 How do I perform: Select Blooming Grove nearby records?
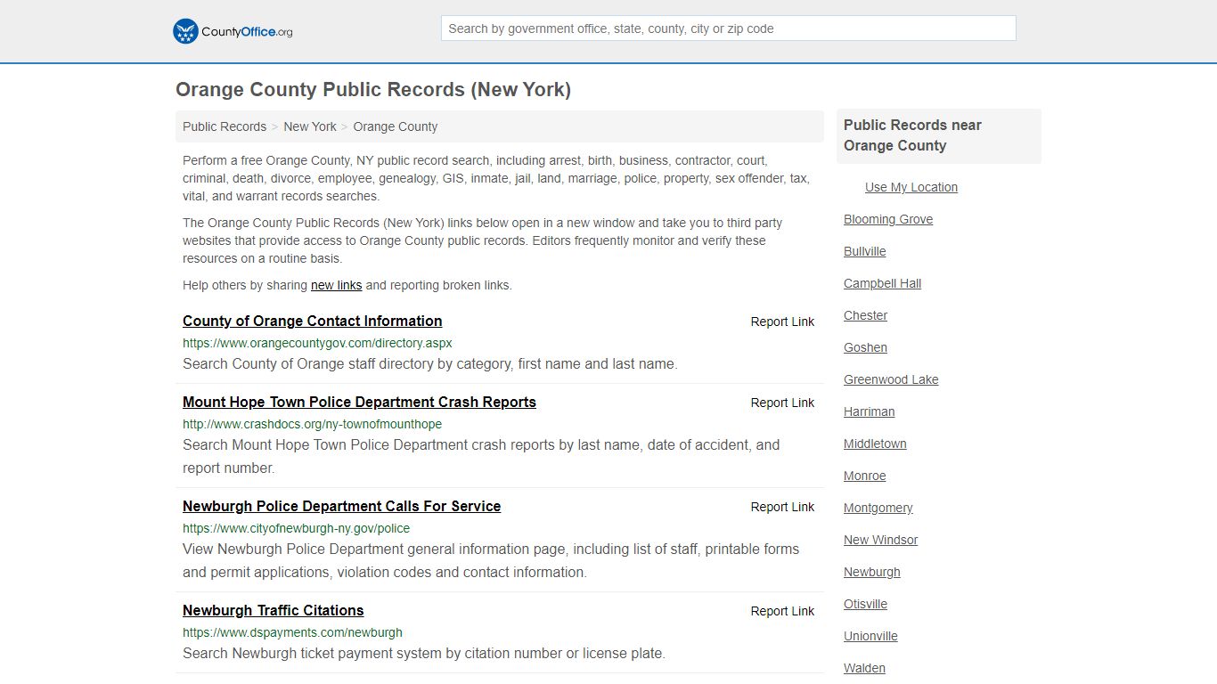pos(888,219)
